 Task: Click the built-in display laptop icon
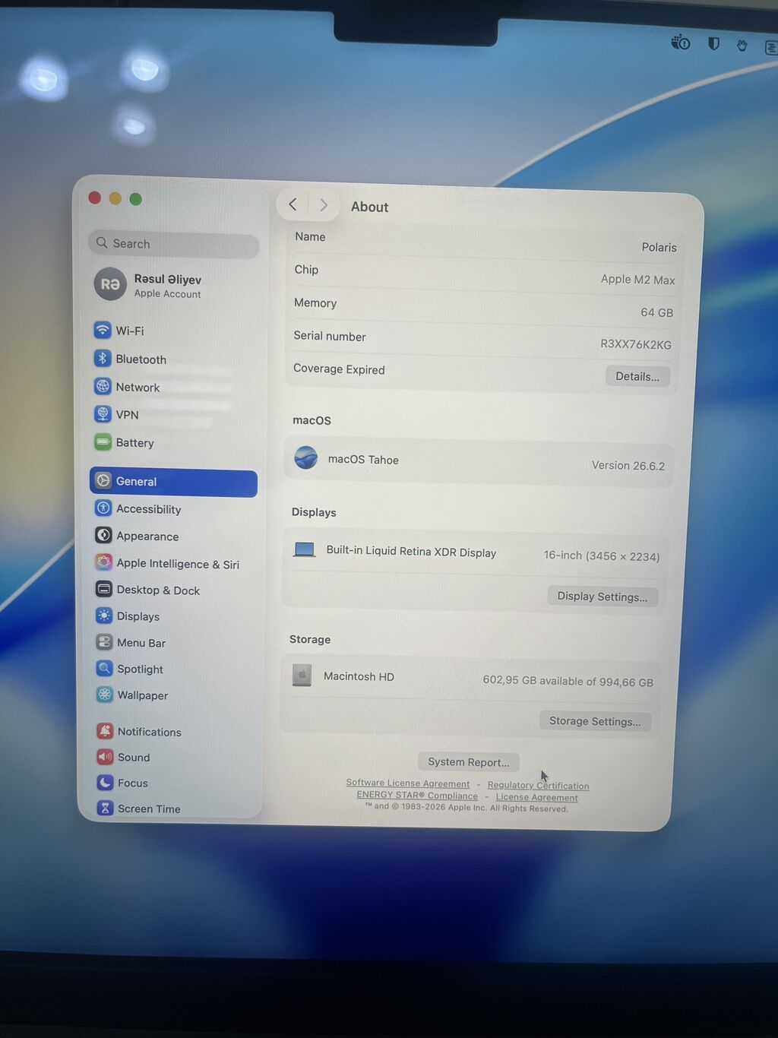305,549
